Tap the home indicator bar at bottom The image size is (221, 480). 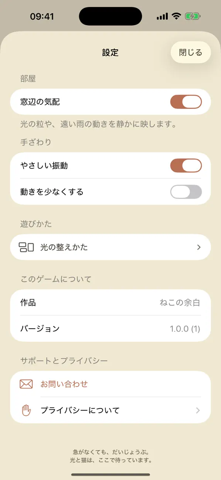(110, 474)
